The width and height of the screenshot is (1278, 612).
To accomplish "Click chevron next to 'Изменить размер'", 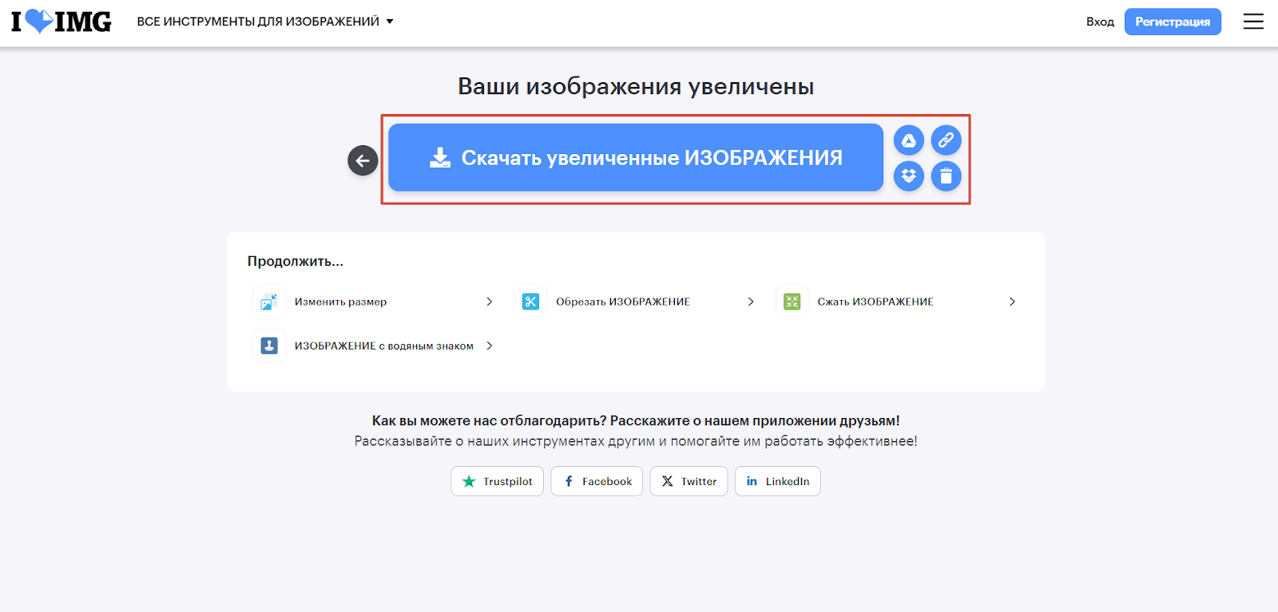I will click(x=490, y=302).
